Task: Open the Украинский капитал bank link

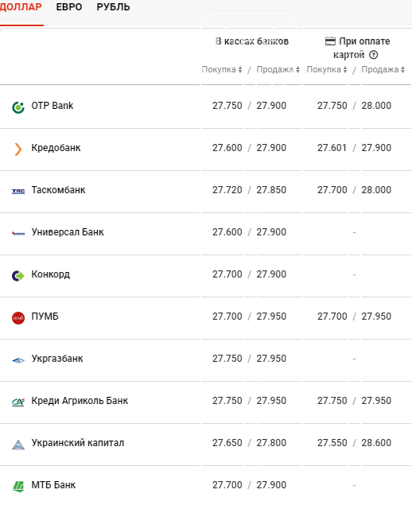Action: (x=78, y=442)
